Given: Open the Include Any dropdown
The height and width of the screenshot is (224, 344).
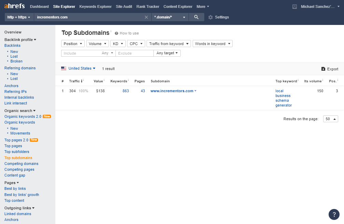Looking at the screenshot, I should [x=107, y=53].
